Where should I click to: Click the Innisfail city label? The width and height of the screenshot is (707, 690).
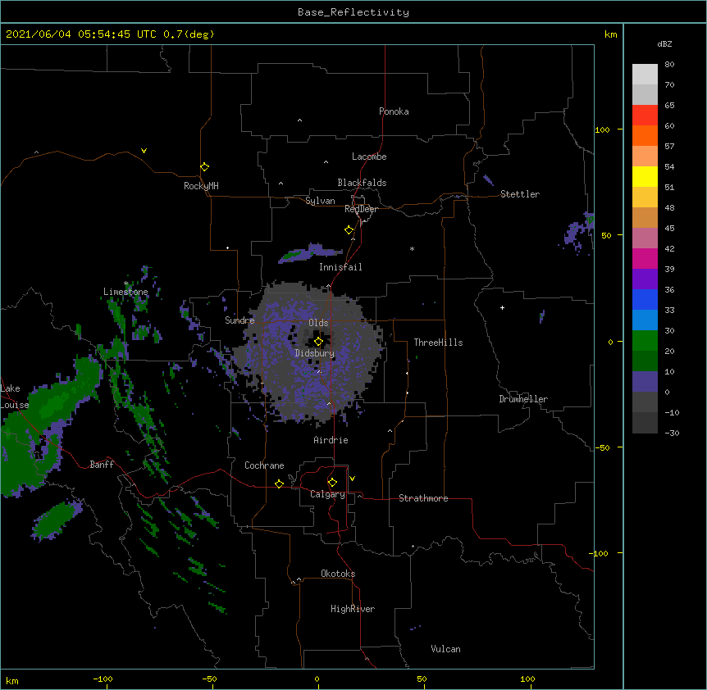tap(340, 267)
